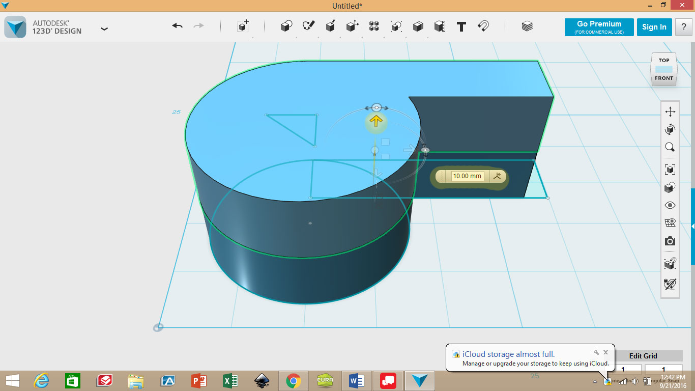Click the Go Premium button

click(x=599, y=27)
